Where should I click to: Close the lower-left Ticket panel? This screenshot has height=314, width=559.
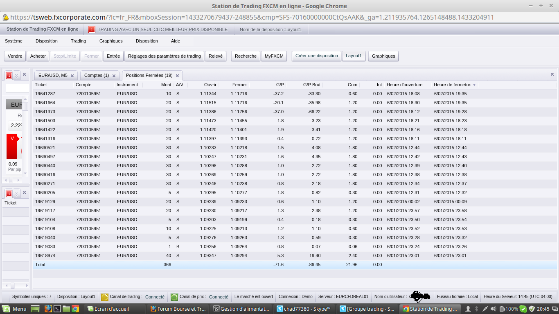tap(24, 192)
